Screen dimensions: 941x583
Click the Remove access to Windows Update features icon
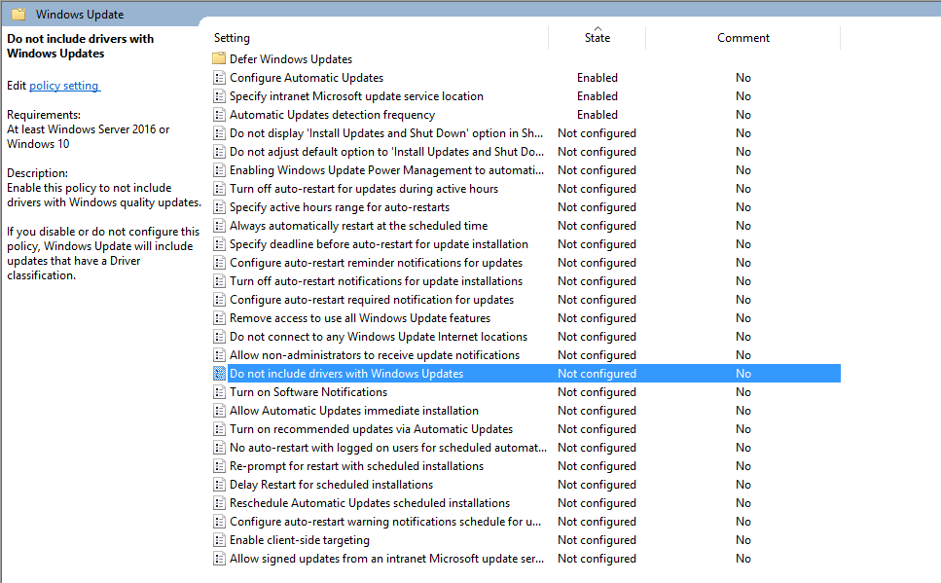(x=220, y=318)
